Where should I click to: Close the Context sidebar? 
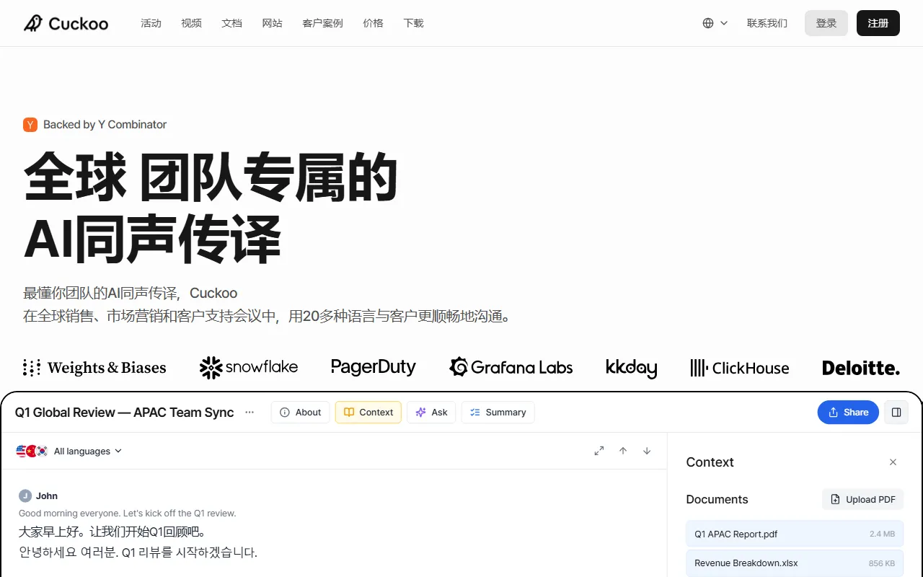[893, 462]
